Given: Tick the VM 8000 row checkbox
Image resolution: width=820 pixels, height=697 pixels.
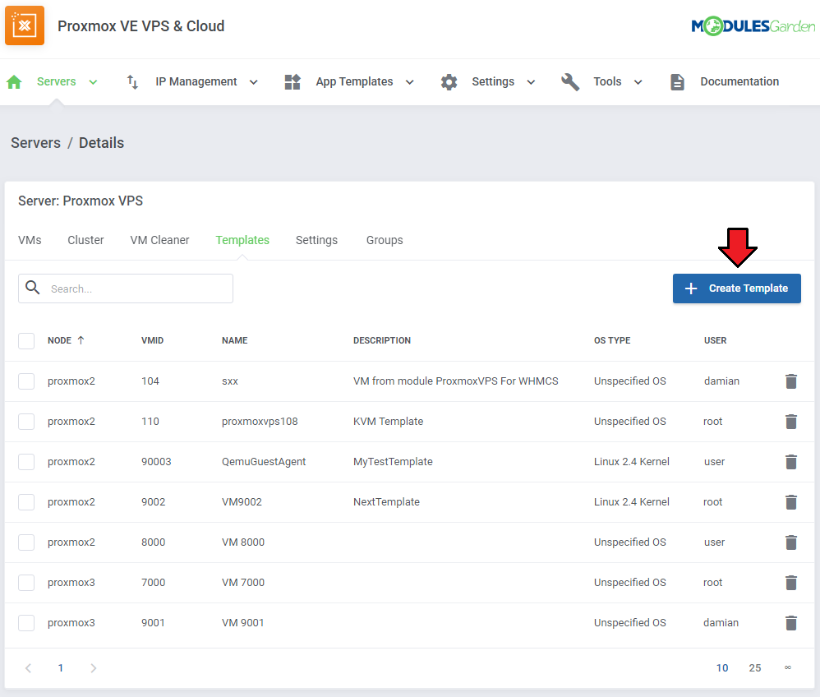Looking at the screenshot, I should 26,542.
